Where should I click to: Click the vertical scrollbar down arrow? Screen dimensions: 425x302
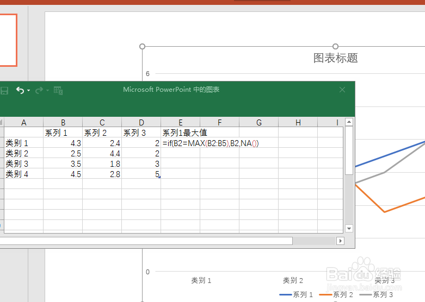tap(349, 229)
